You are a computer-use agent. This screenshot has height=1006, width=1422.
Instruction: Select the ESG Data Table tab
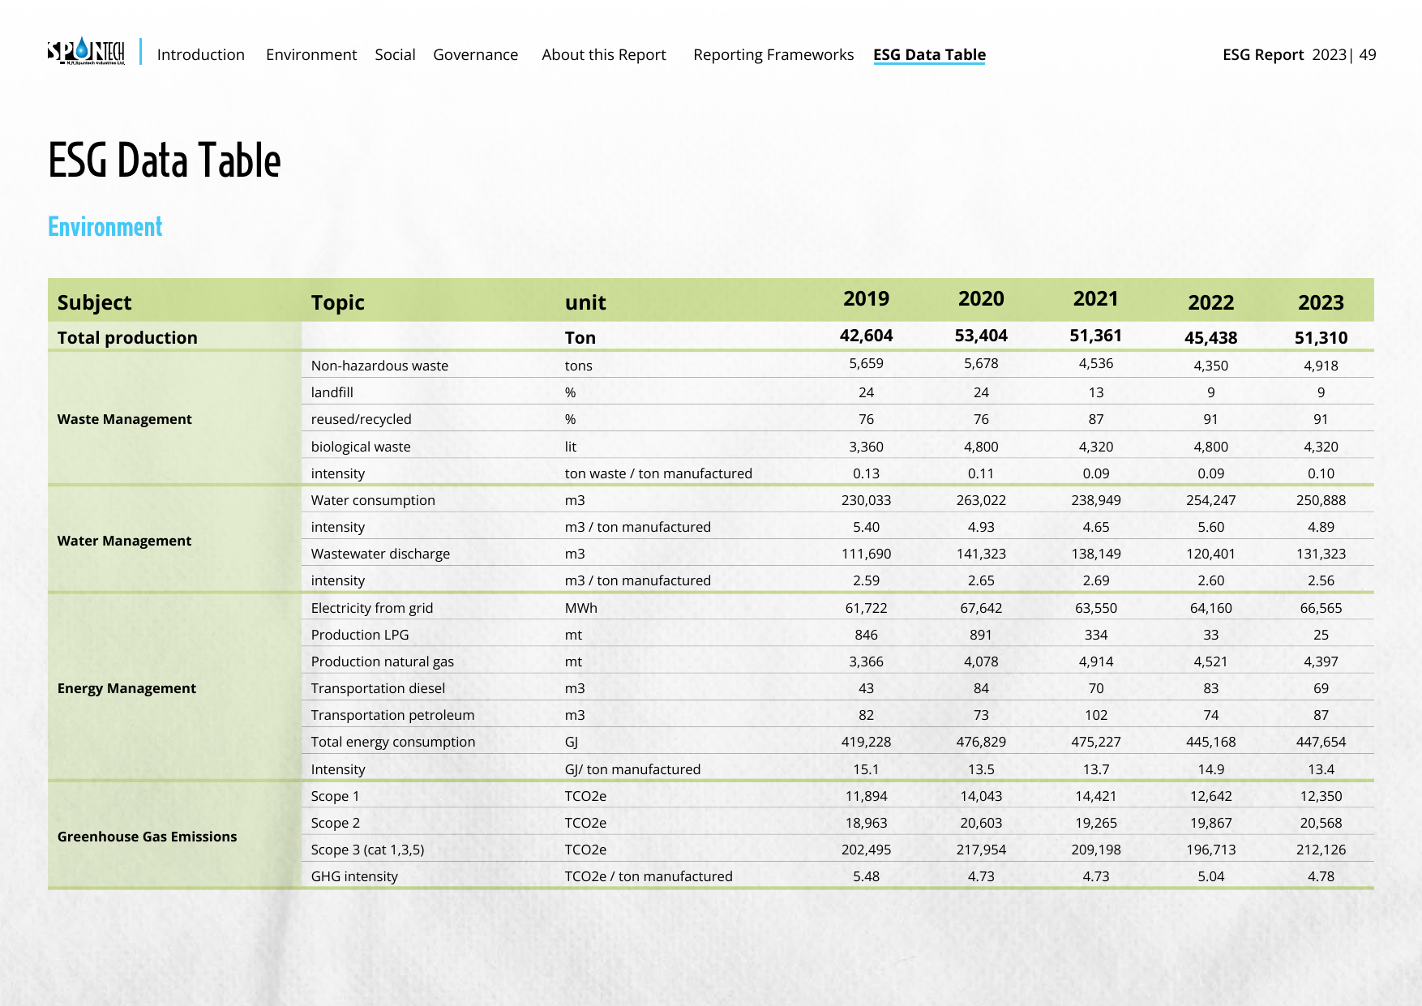coord(929,54)
